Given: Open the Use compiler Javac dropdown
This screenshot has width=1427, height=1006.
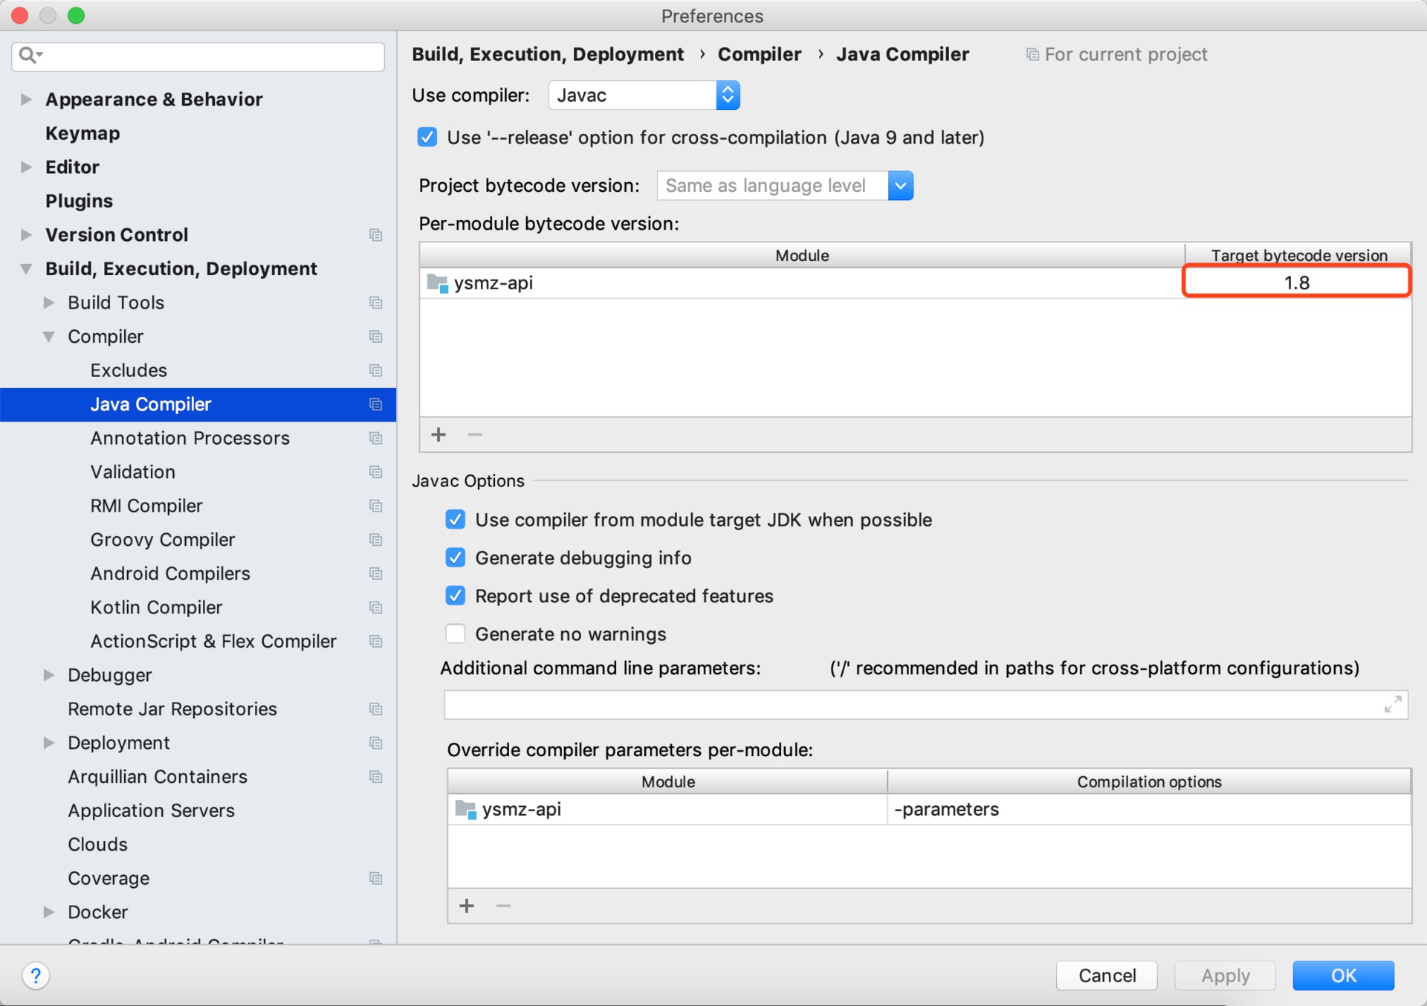Looking at the screenshot, I should click(x=644, y=95).
